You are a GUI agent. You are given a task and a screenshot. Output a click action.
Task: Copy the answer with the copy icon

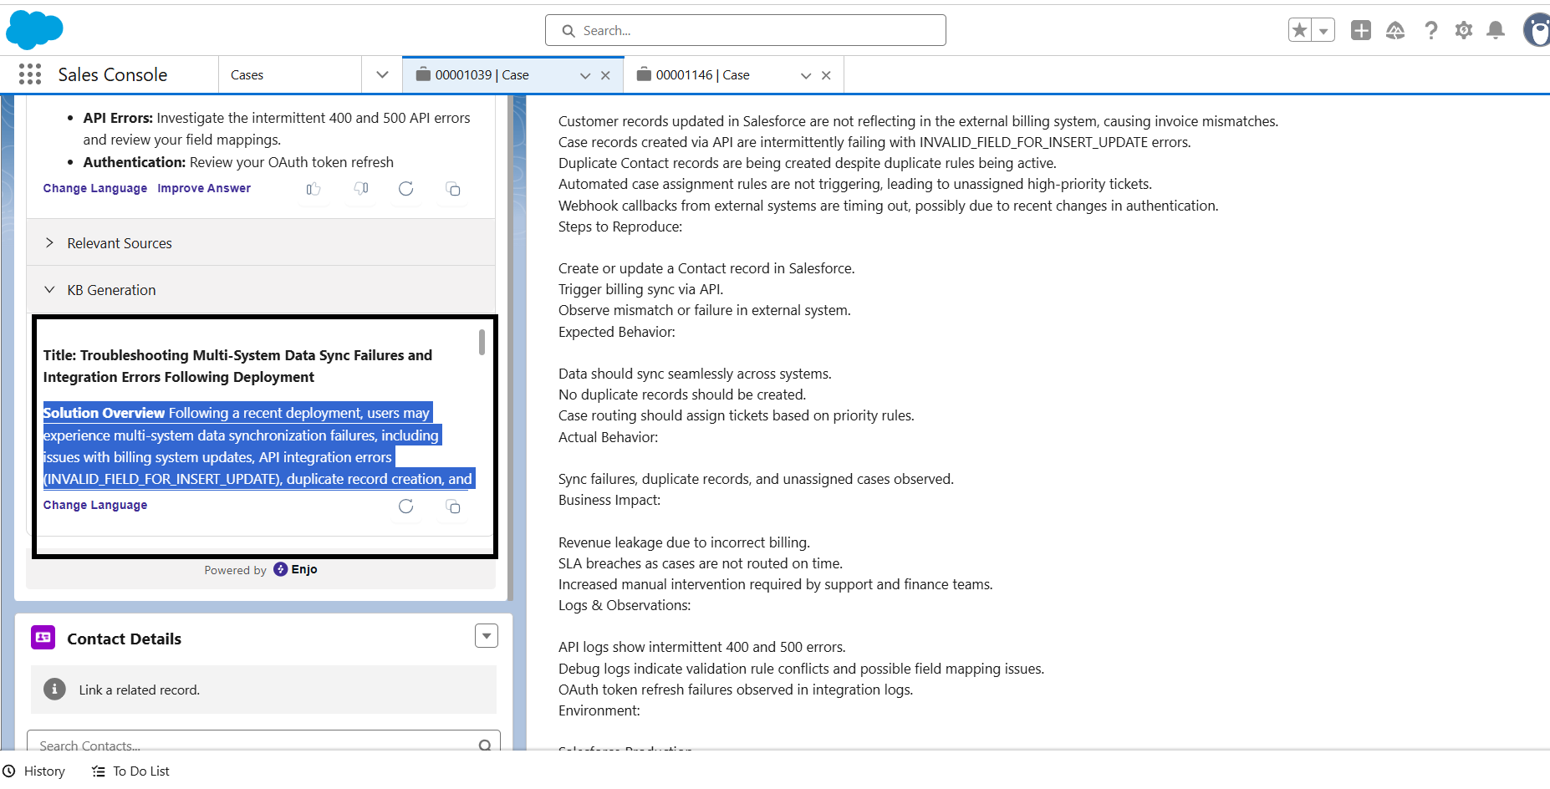pyautogui.click(x=453, y=189)
